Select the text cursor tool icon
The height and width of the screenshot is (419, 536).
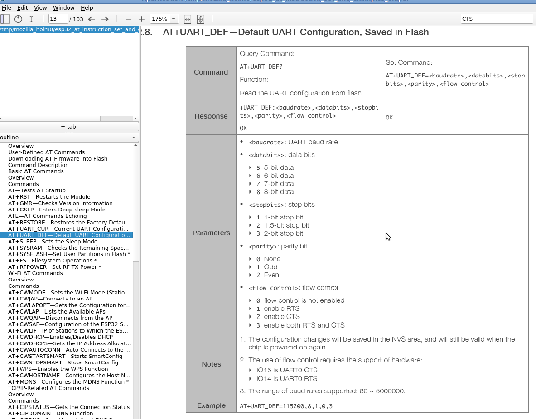(31, 19)
